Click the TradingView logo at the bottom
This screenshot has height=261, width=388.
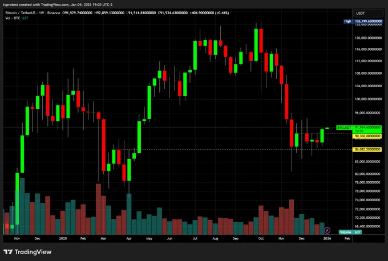pyautogui.click(x=27, y=252)
